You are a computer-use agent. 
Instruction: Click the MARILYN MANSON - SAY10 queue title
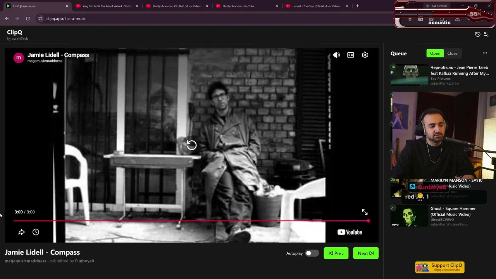tap(456, 183)
